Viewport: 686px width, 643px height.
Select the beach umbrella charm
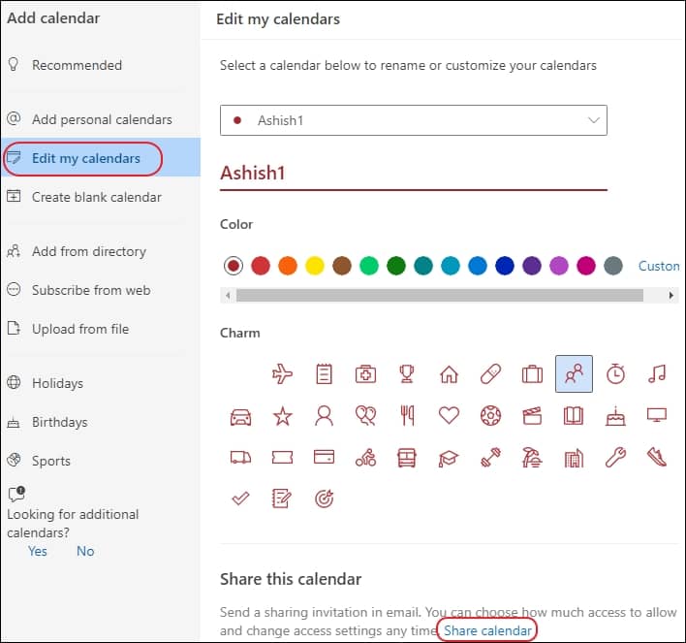[532, 458]
